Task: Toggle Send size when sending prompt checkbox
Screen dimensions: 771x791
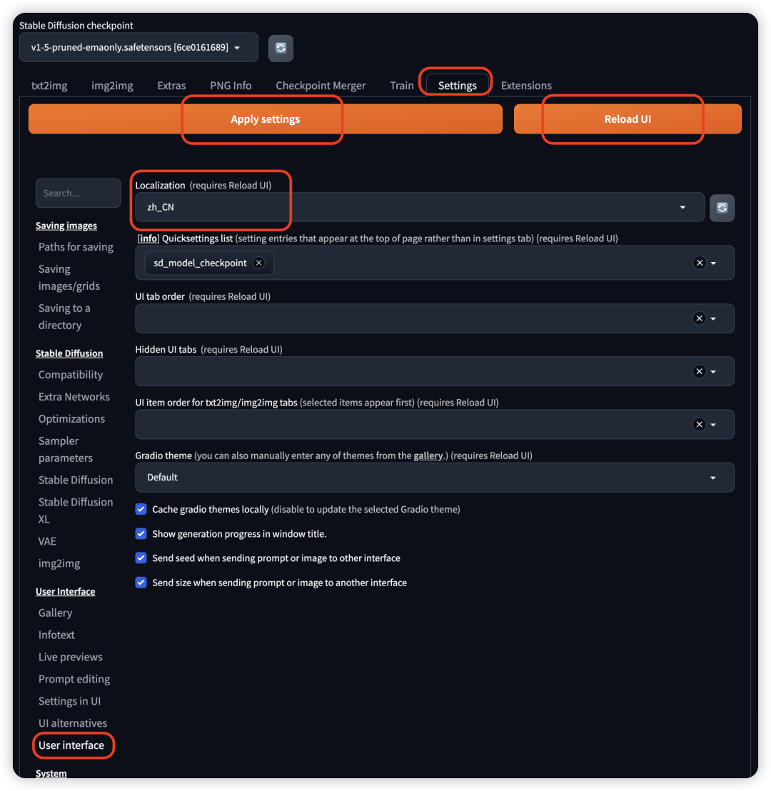Action: [x=141, y=582]
